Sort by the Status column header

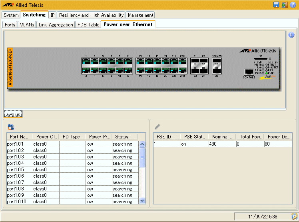[125, 137]
